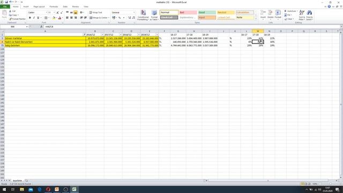Apply the Good cell style
This screenshot has height=193, width=343.
207,12
